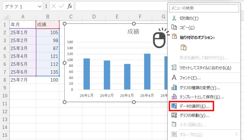Click the data select table icon
The width and height of the screenshot is (244, 140).
click(174, 106)
